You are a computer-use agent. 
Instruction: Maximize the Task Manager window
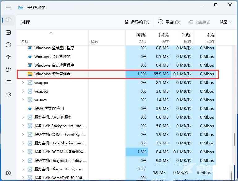click(x=216, y=5)
